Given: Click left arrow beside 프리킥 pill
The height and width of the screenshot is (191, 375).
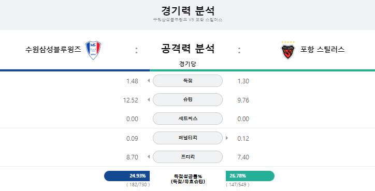Looking at the screenshot, I should (x=149, y=157).
